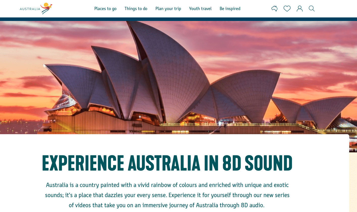This screenshot has height=212, width=357.
Task: Click the AUSTRALIA wordmark in the logo
Action: tap(30, 9)
